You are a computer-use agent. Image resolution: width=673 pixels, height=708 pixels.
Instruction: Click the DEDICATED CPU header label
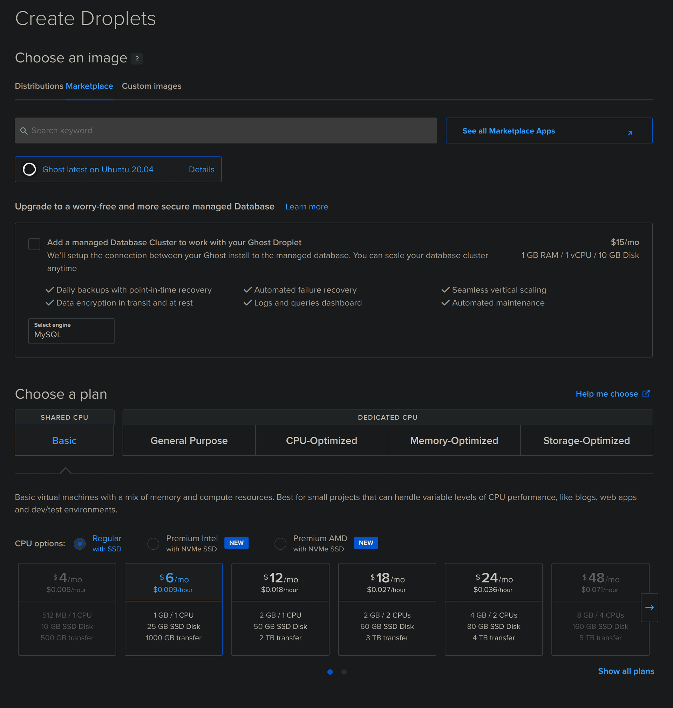click(x=387, y=417)
